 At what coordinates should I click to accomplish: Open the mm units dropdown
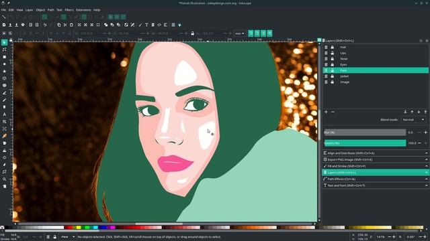click(239, 33)
